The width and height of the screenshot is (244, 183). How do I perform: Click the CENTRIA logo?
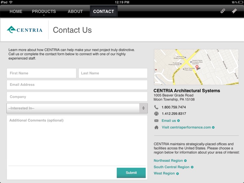(25, 30)
